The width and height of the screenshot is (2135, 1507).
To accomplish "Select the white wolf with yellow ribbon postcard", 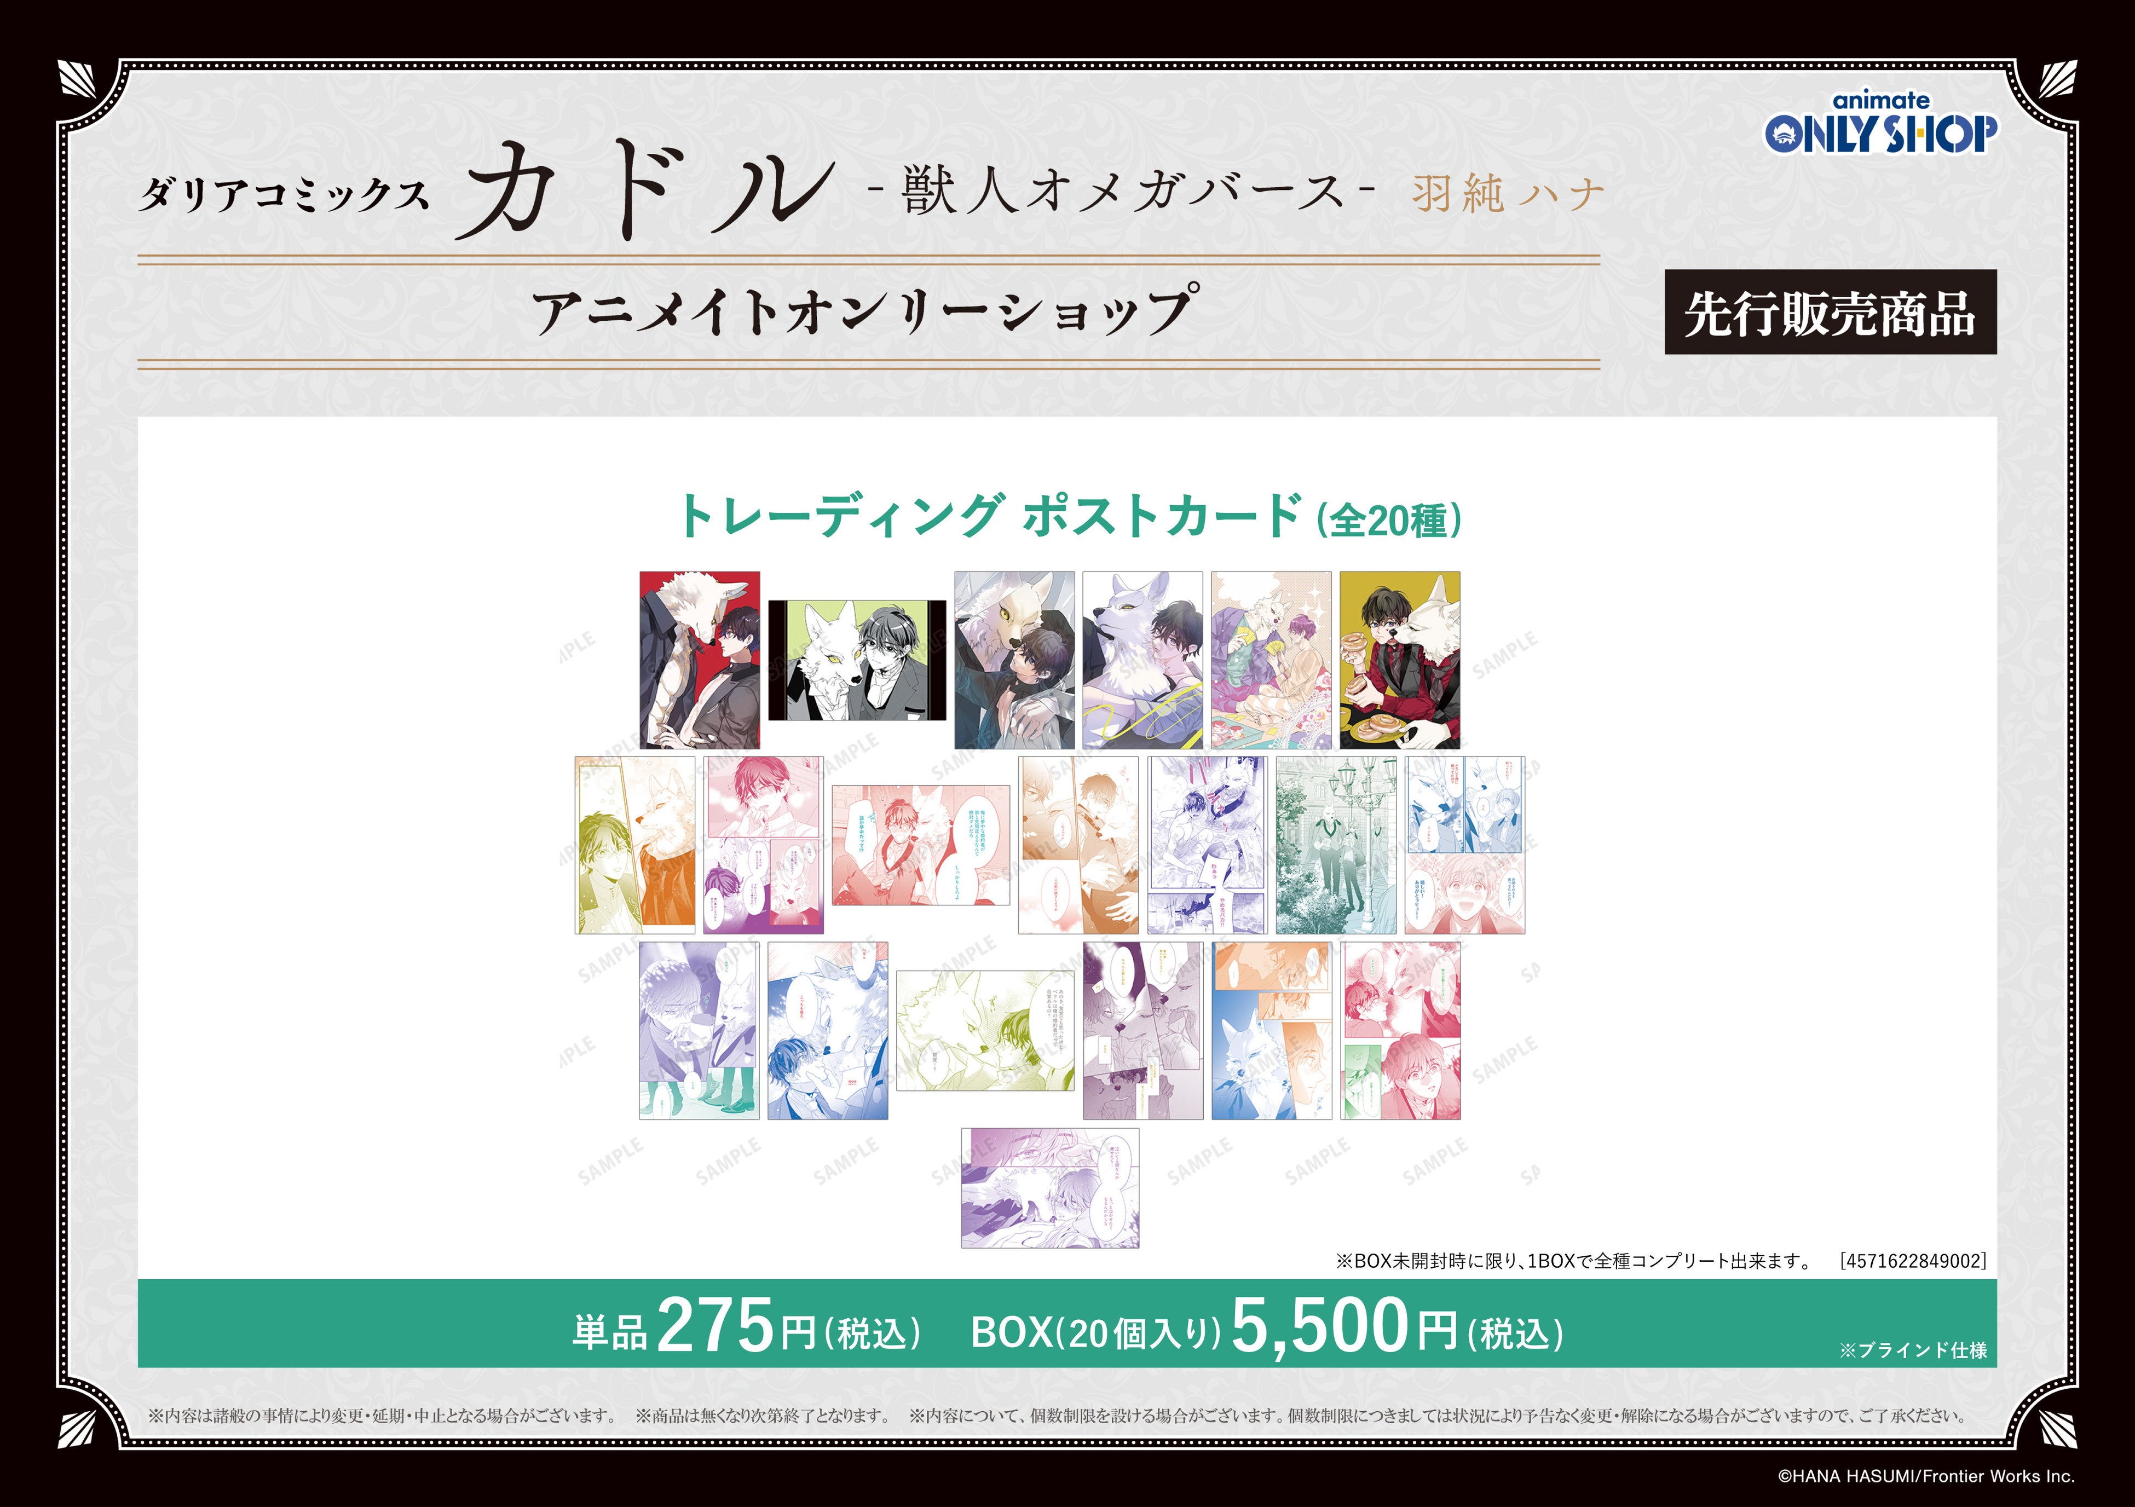I will point(1142,660).
